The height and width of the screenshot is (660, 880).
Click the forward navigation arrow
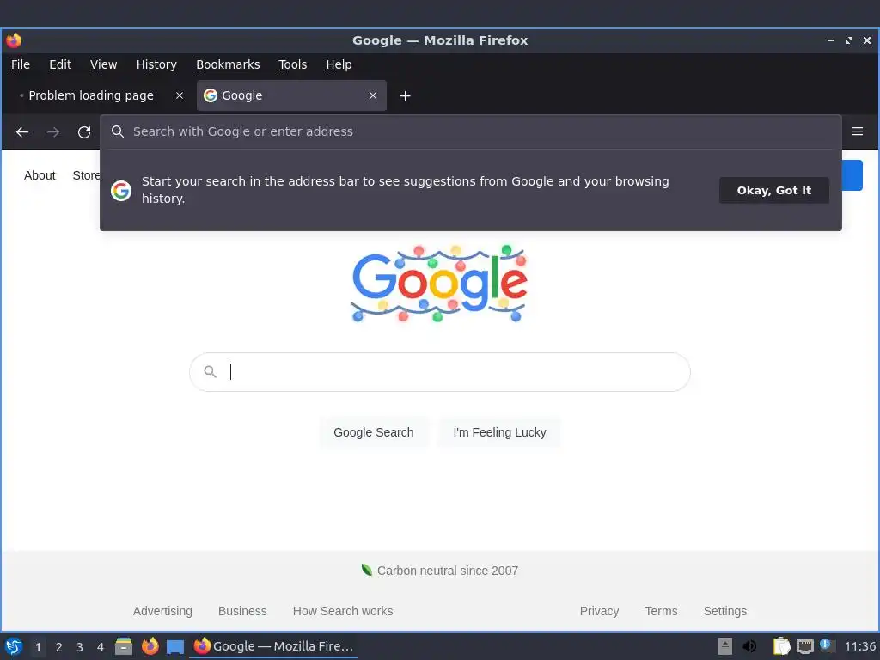pos(52,131)
